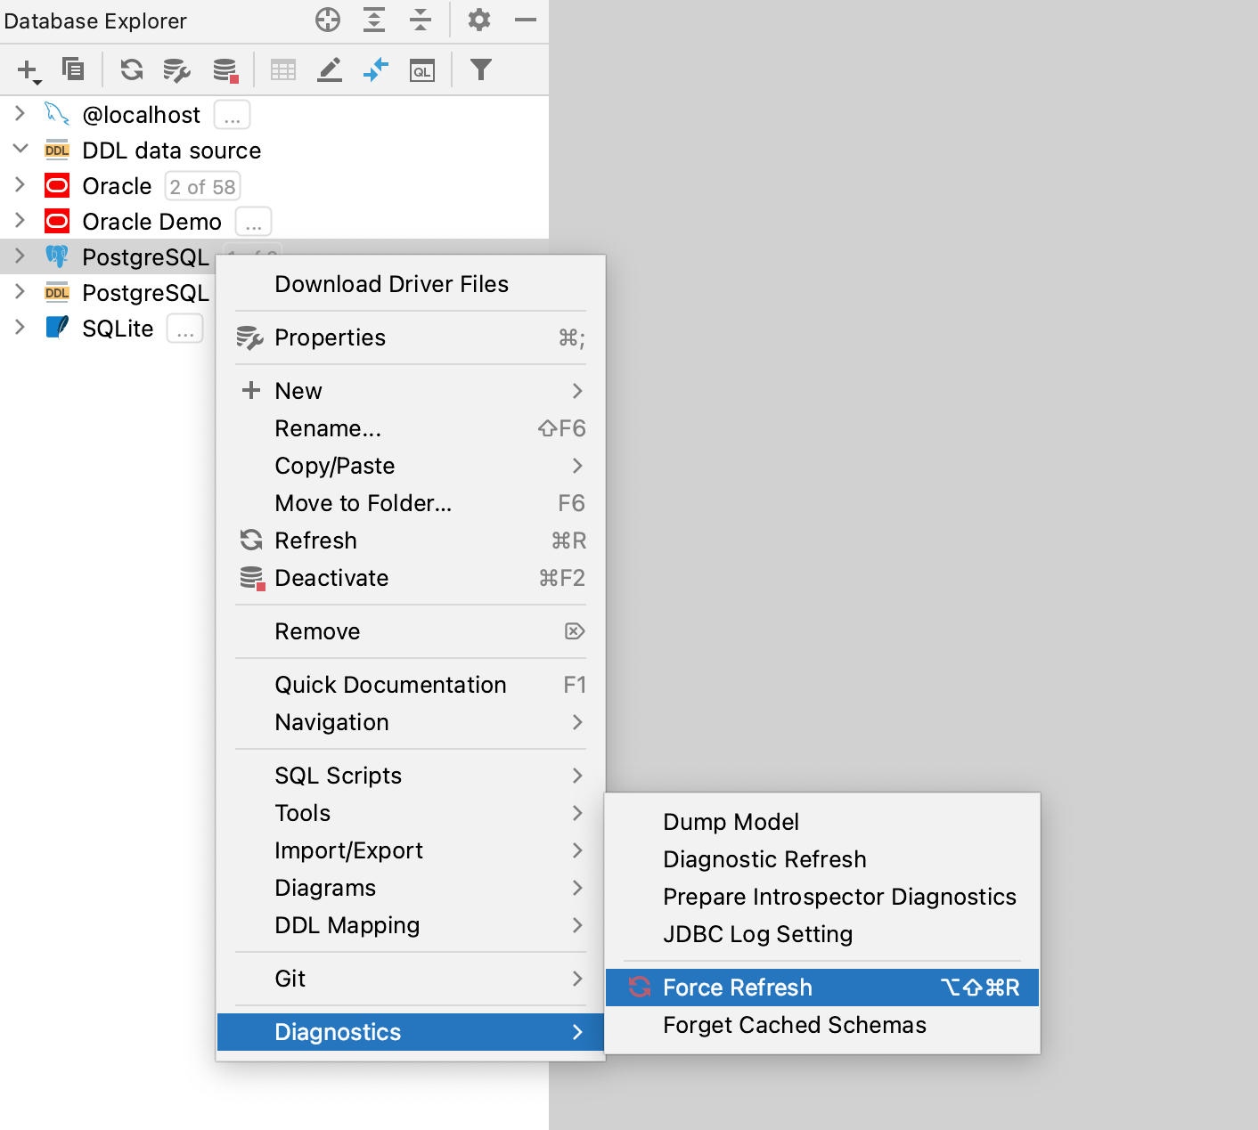Select the Refresh icon in the toolbar
This screenshot has width=1258, height=1130.
click(132, 69)
